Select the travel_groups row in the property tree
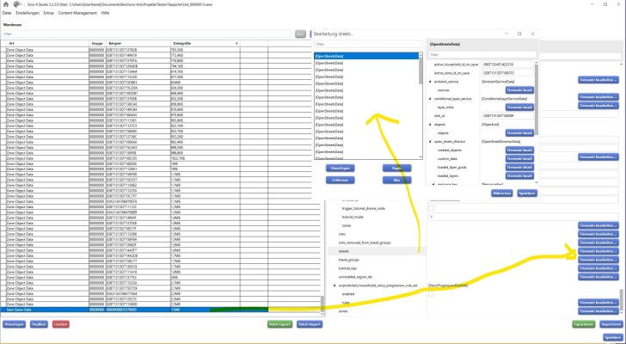 tap(377, 260)
